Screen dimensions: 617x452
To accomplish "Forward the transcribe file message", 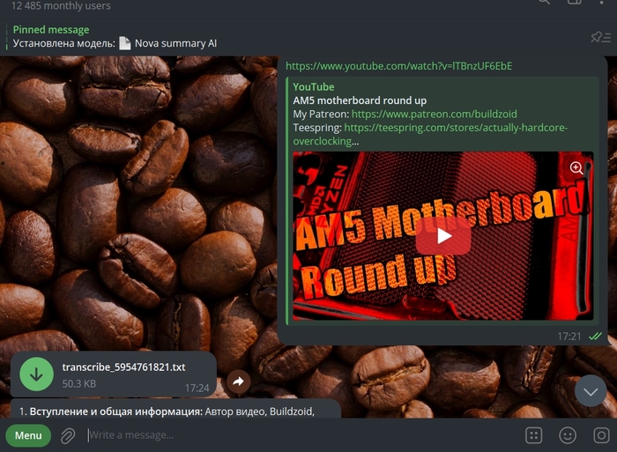I will [x=239, y=382].
